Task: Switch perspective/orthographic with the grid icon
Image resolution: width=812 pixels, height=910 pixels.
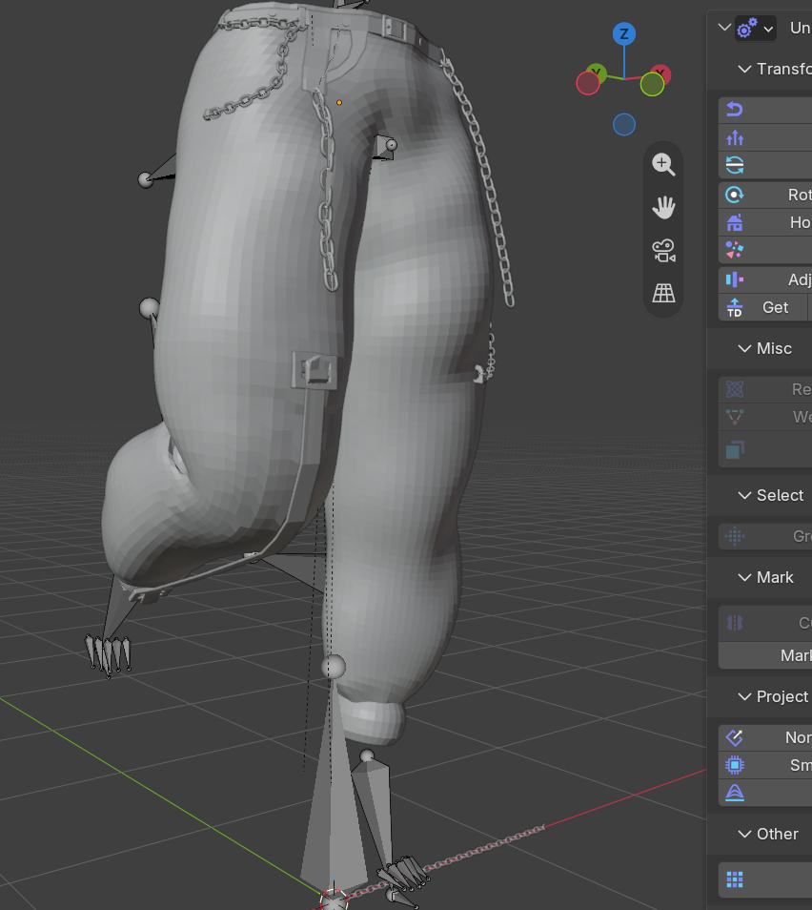Action: [x=663, y=293]
